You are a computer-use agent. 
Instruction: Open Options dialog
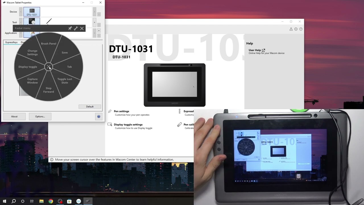tap(40, 116)
